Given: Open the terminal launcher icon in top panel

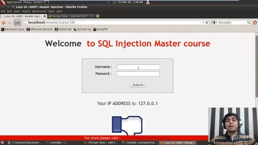Looking at the screenshot, I should (x=47, y=2).
